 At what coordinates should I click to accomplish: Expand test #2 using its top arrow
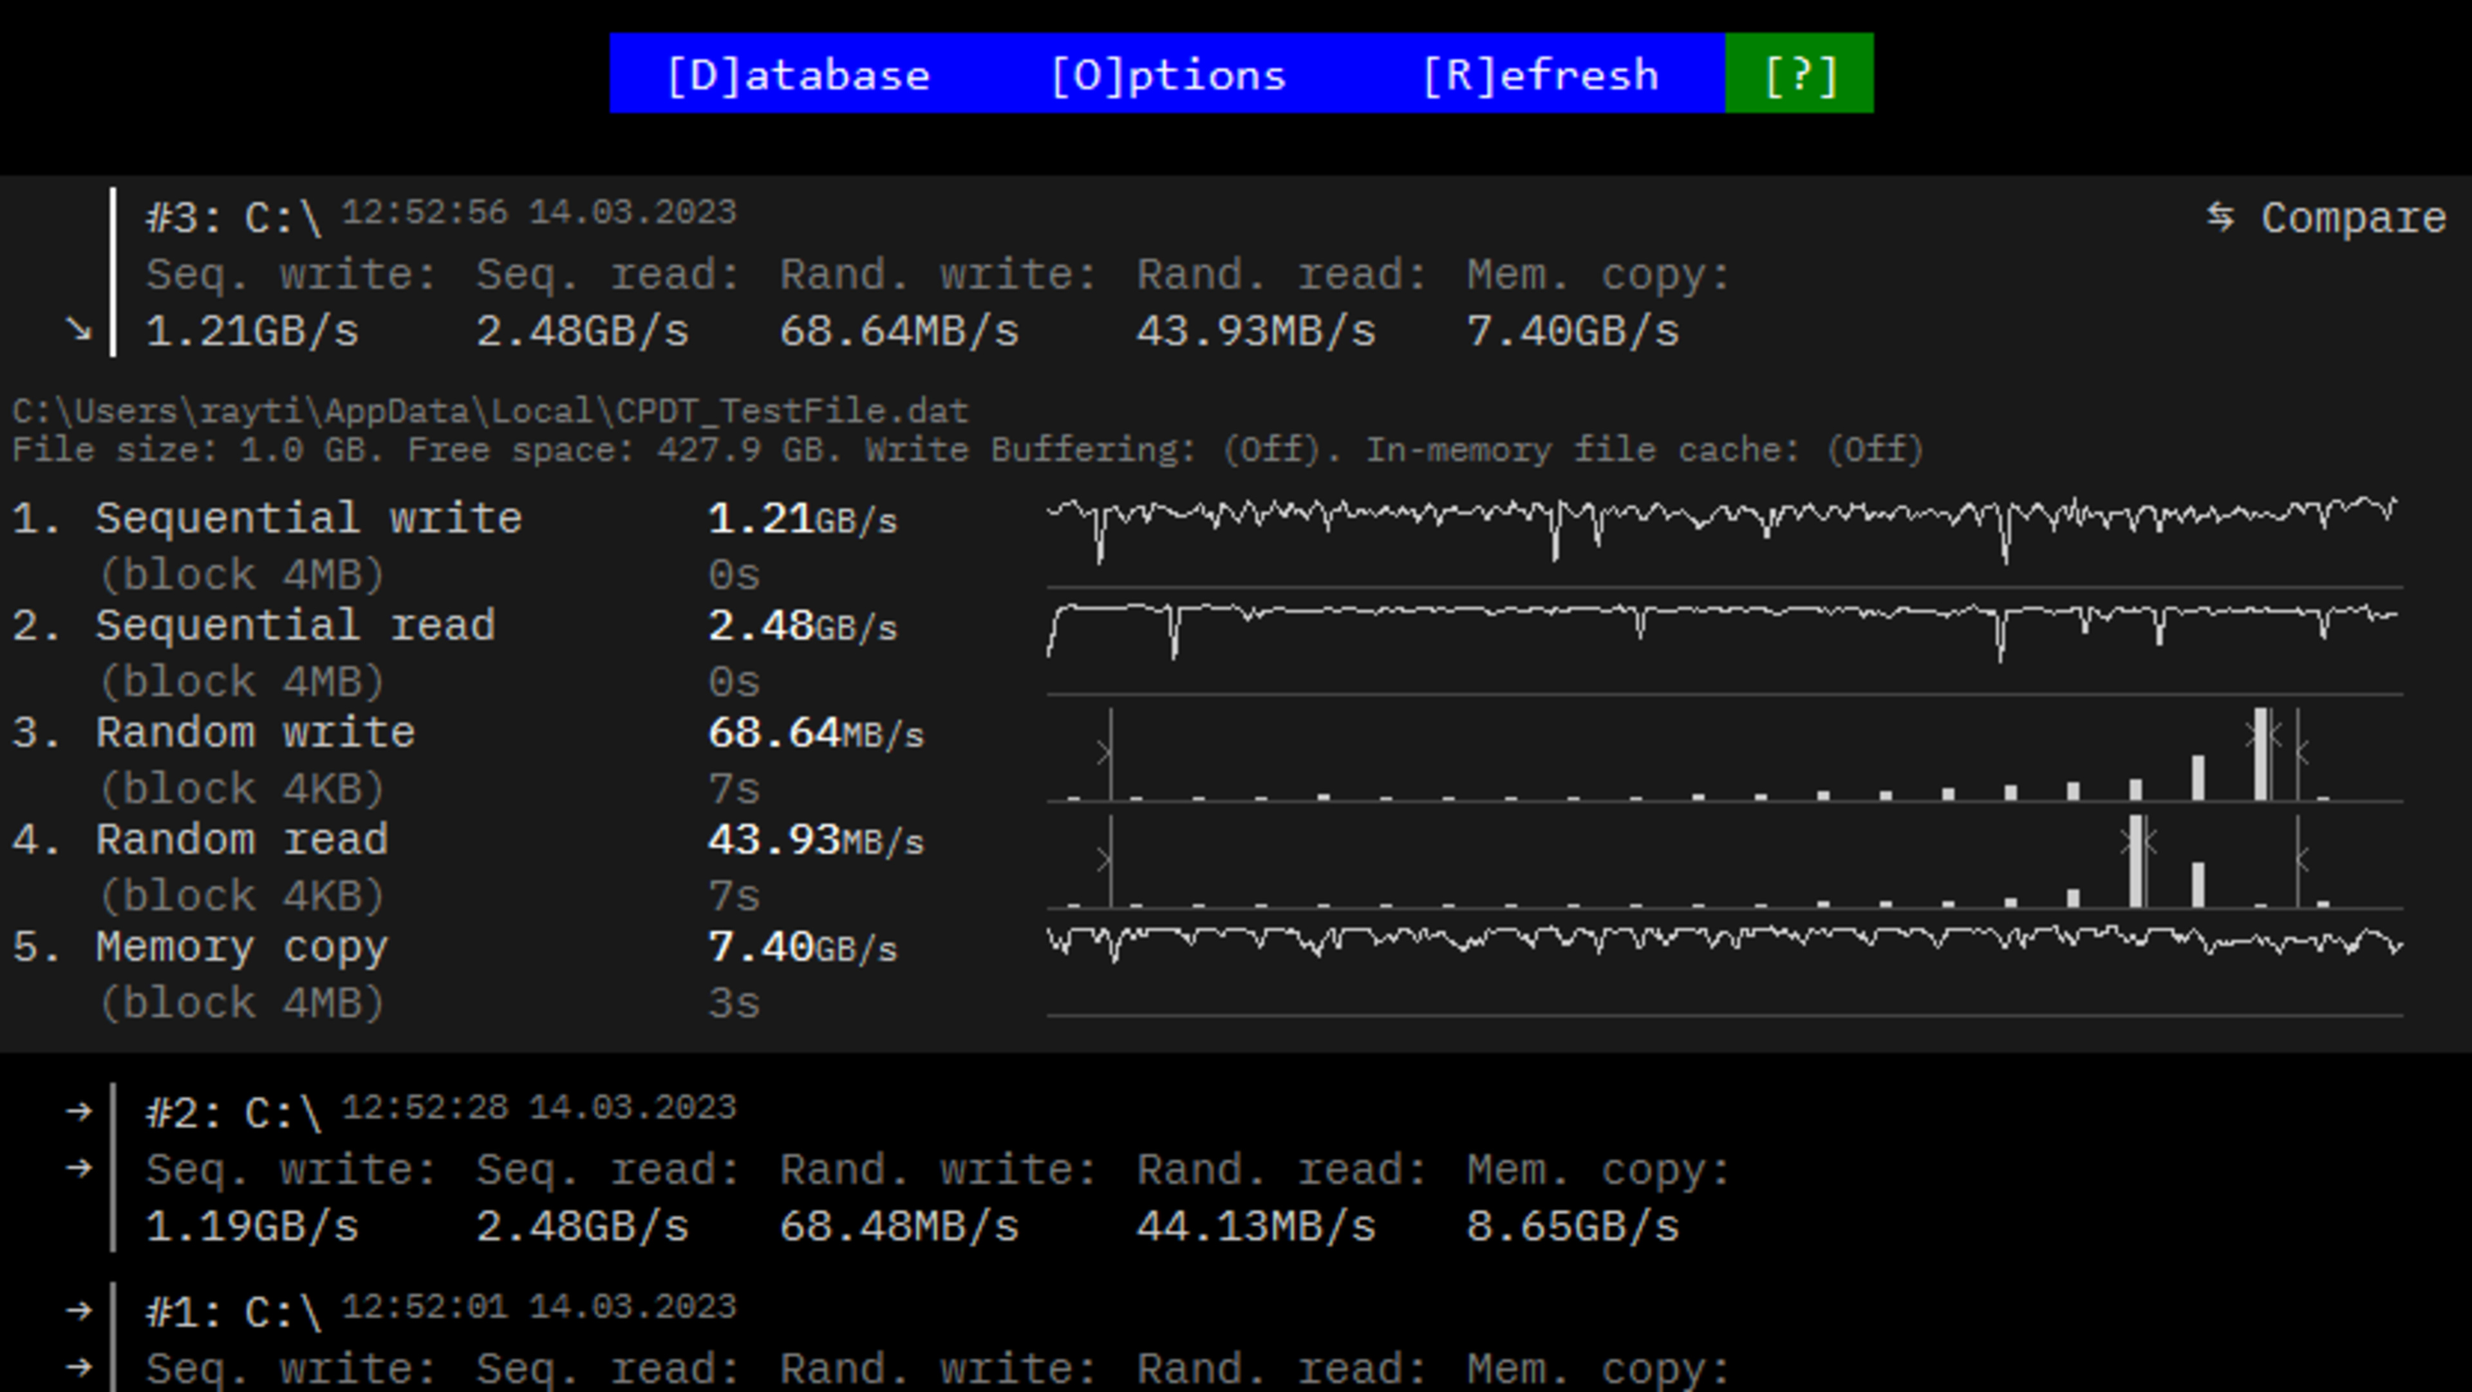coord(79,1112)
